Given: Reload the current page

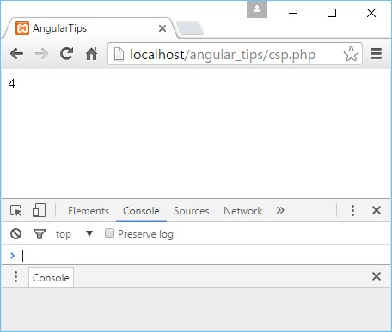Looking at the screenshot, I should click(66, 53).
